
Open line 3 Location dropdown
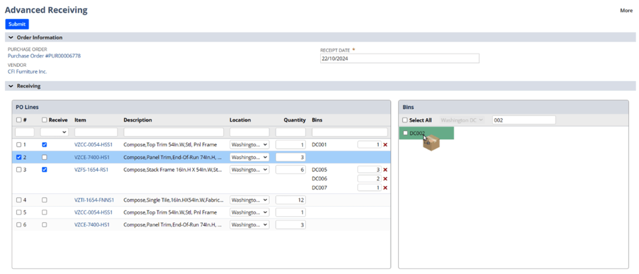[250, 170]
